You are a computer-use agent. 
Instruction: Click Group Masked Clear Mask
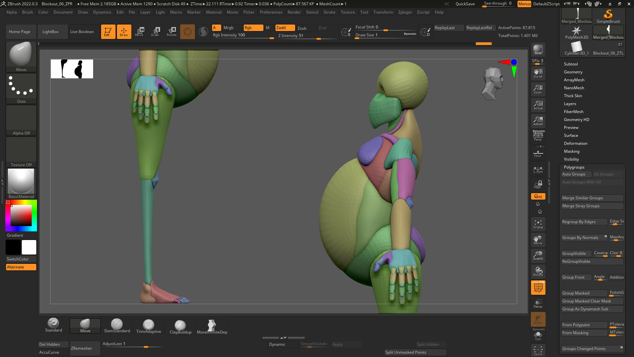[592, 301]
